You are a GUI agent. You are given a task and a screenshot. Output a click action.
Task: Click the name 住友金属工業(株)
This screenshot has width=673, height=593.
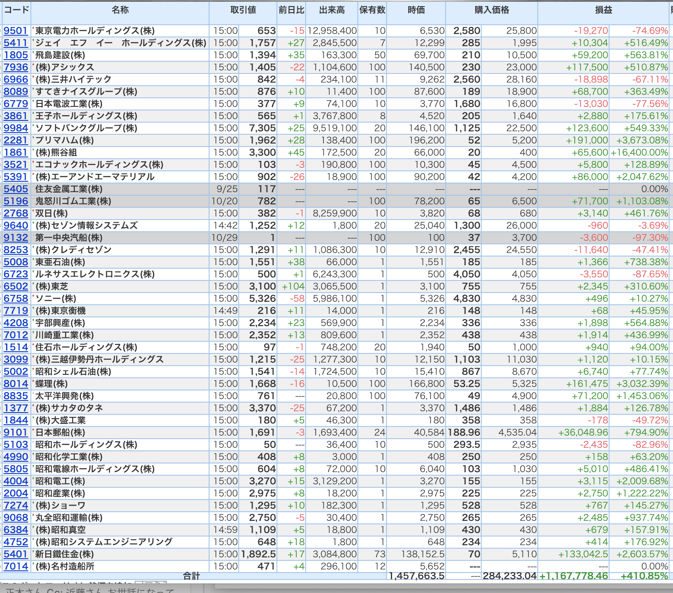(69, 189)
